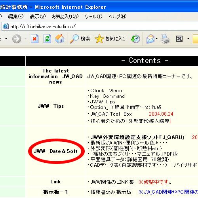Viewport: 198px width, 198px height.
Task: Select the Key Command entry
Action: tap(107, 96)
